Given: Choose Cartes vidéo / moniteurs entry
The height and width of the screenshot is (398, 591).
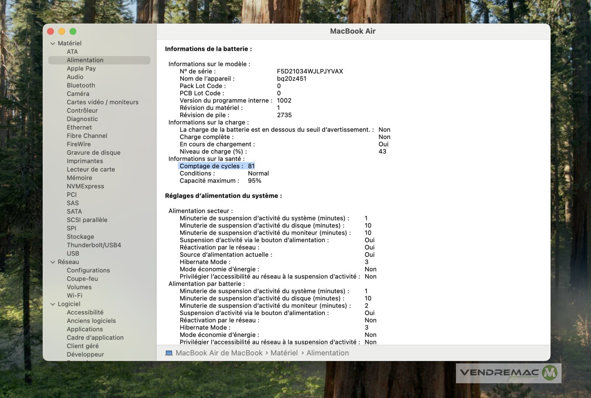Looking at the screenshot, I should (x=103, y=102).
